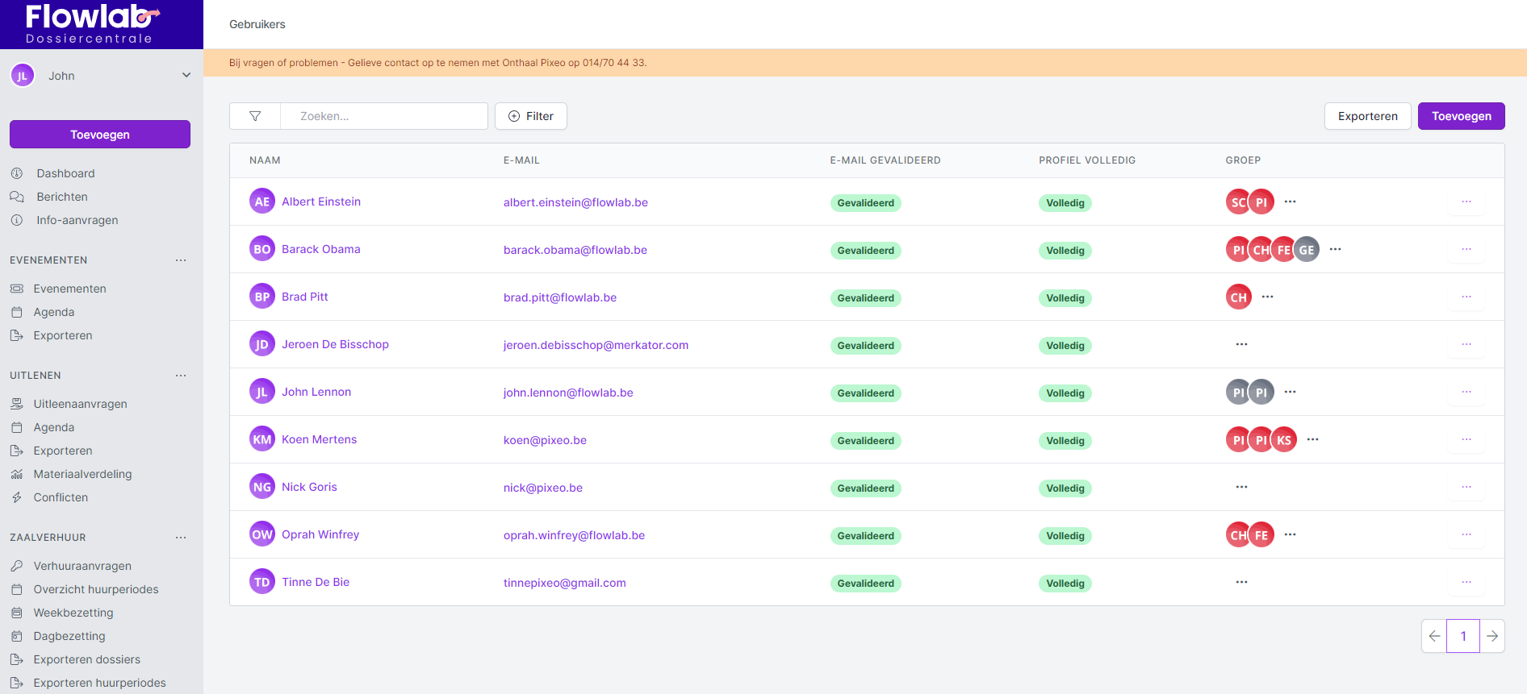This screenshot has height=694, width=1527.
Task: Open the Dashboard sidebar icon
Action: (x=17, y=173)
